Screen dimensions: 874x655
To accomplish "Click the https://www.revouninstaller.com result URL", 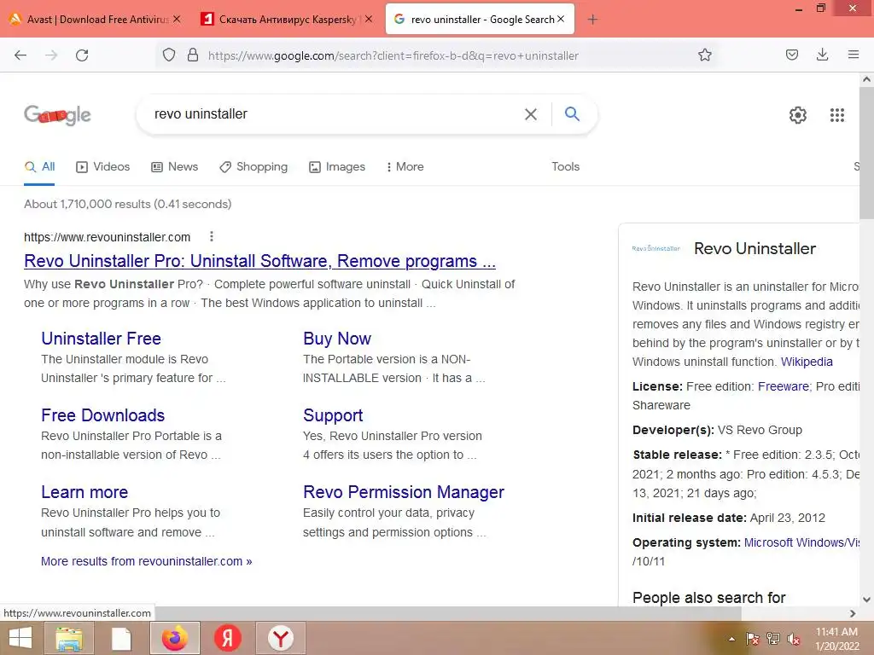I will tap(107, 237).
